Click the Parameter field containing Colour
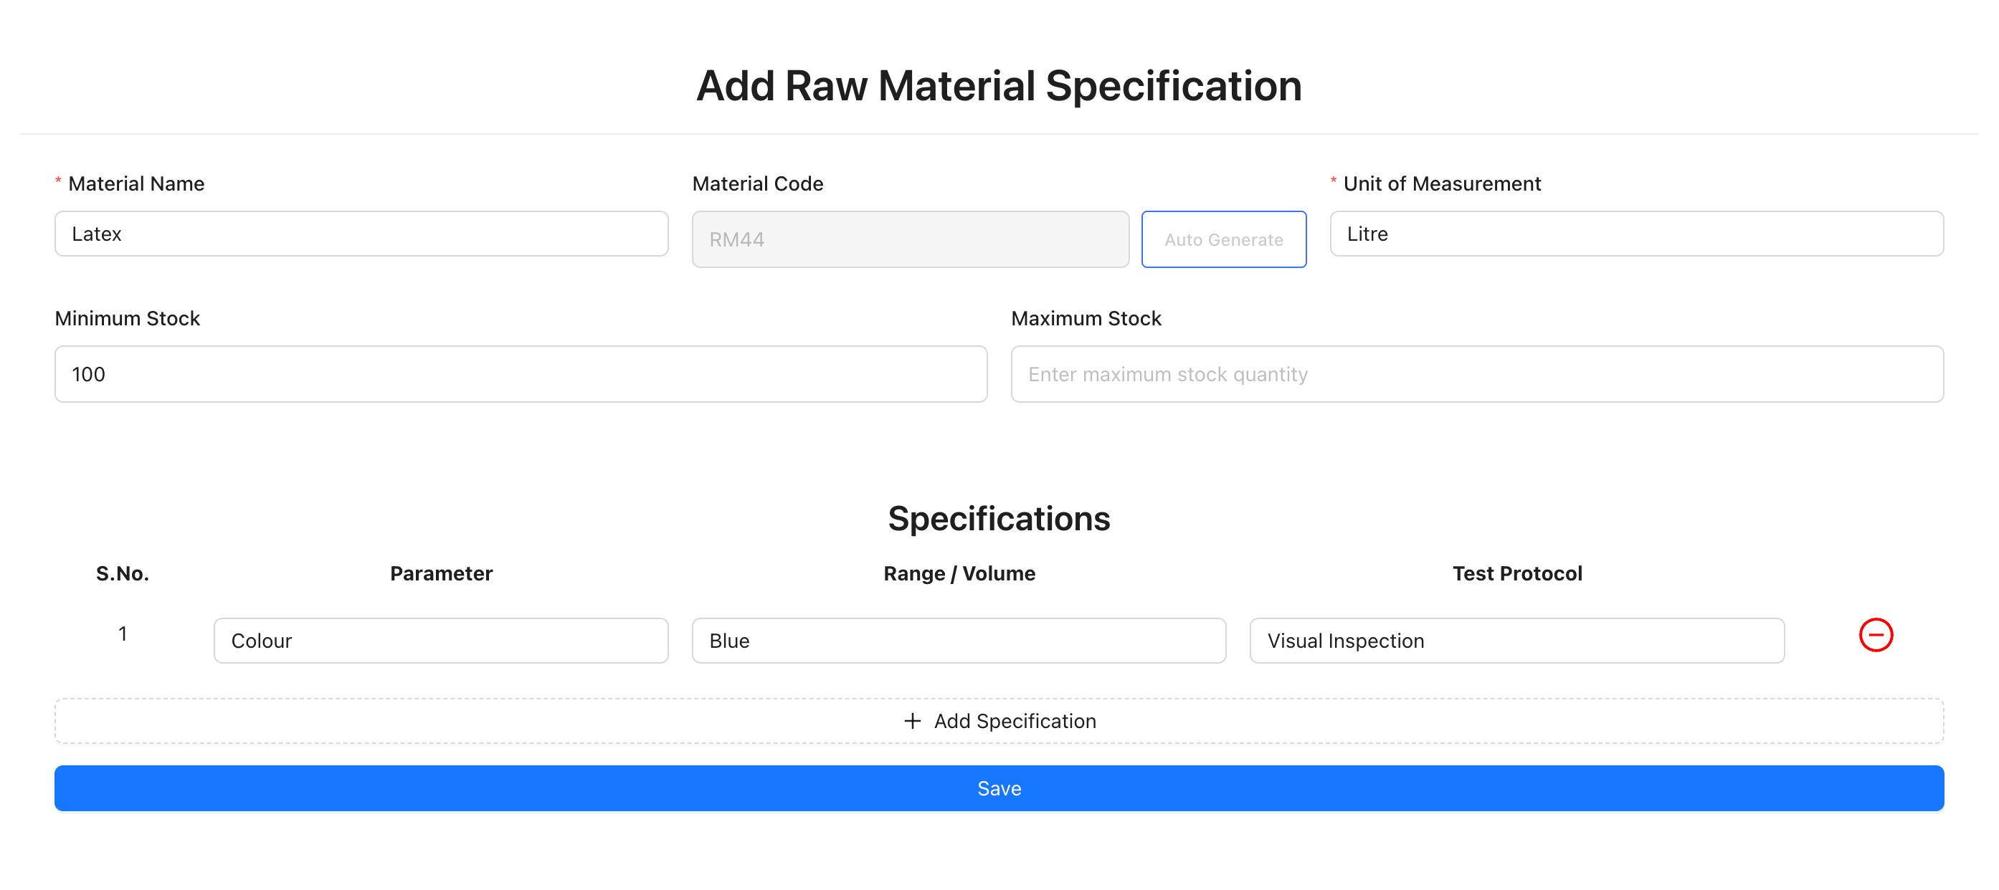This screenshot has height=890, width=1999. pos(440,641)
